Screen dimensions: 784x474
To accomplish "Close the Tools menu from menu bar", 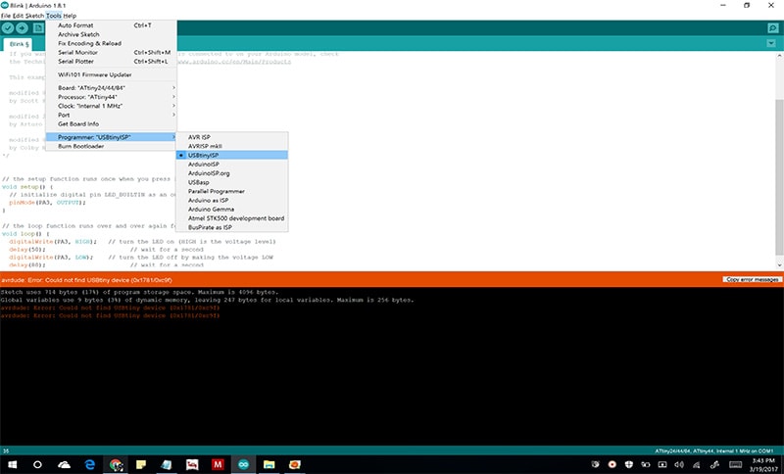I will coord(54,16).
